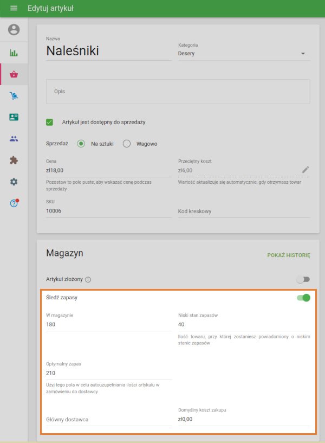The width and height of the screenshot is (325, 443).
Task: Open the hamburger menu
Action: tap(14, 9)
